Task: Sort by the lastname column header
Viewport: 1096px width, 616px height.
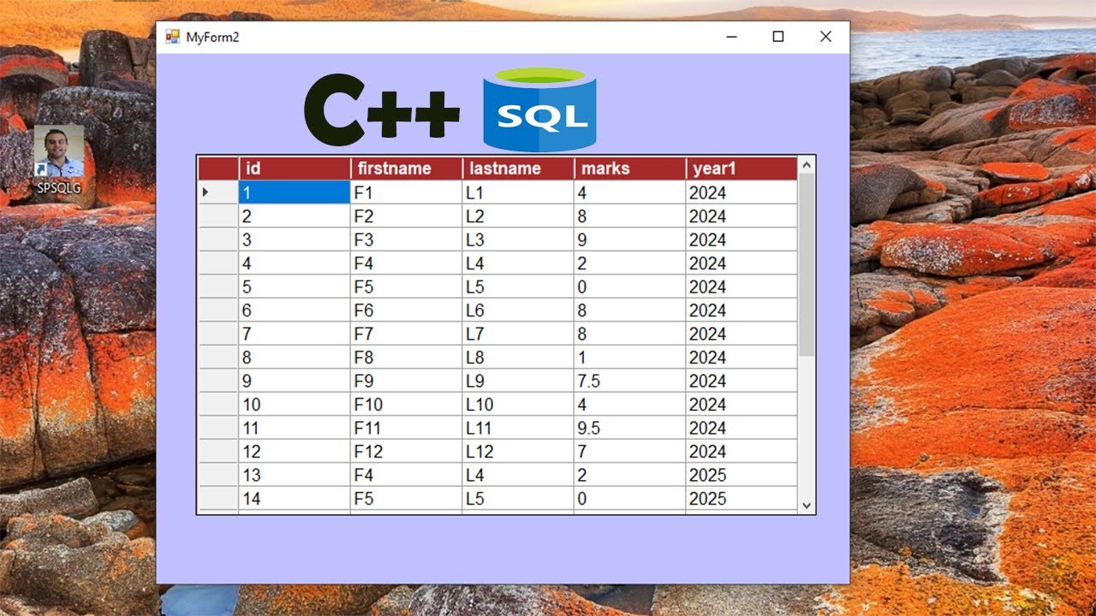Action: [517, 169]
